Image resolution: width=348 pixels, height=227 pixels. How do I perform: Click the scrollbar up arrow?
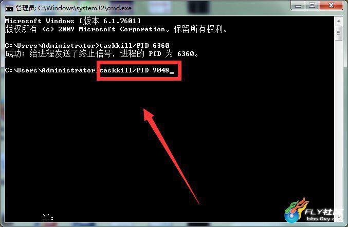pos(338,21)
